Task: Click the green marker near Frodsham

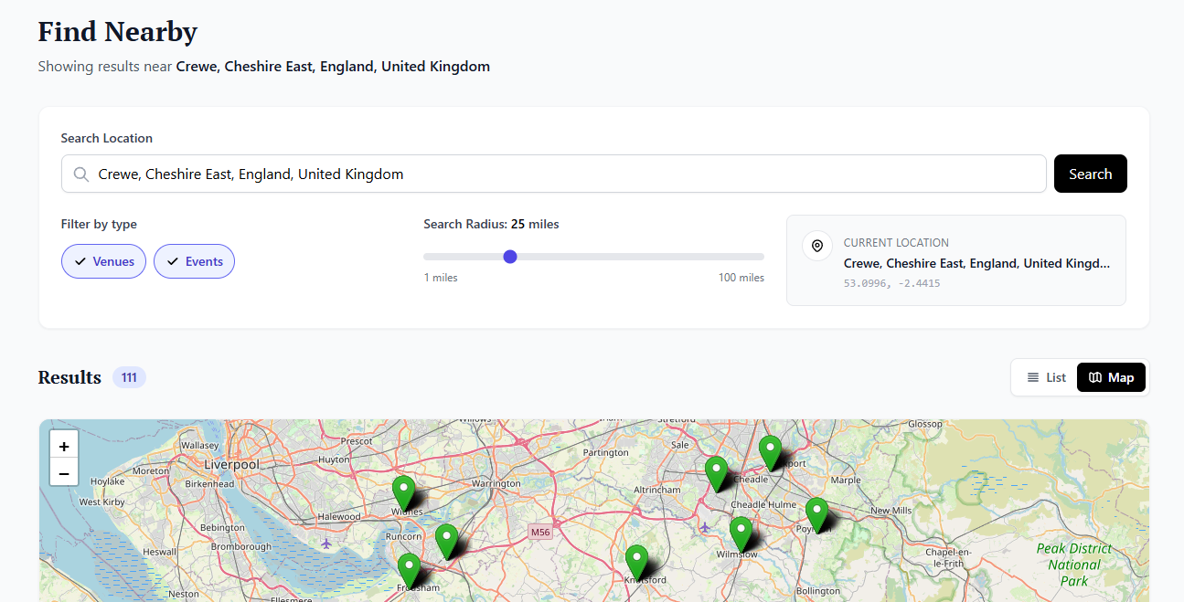Action: pyautogui.click(x=409, y=571)
